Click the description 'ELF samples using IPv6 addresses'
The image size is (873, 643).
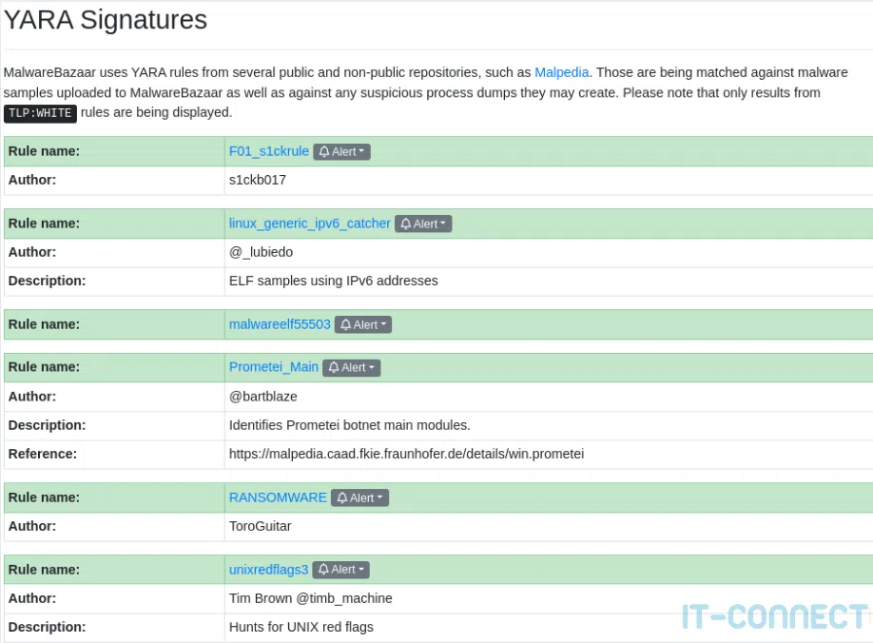[x=333, y=282]
